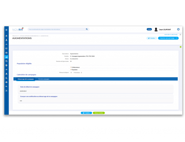Click the green Retour à la liste button
This screenshot has height=142, width=185.
[x=99, y=113]
